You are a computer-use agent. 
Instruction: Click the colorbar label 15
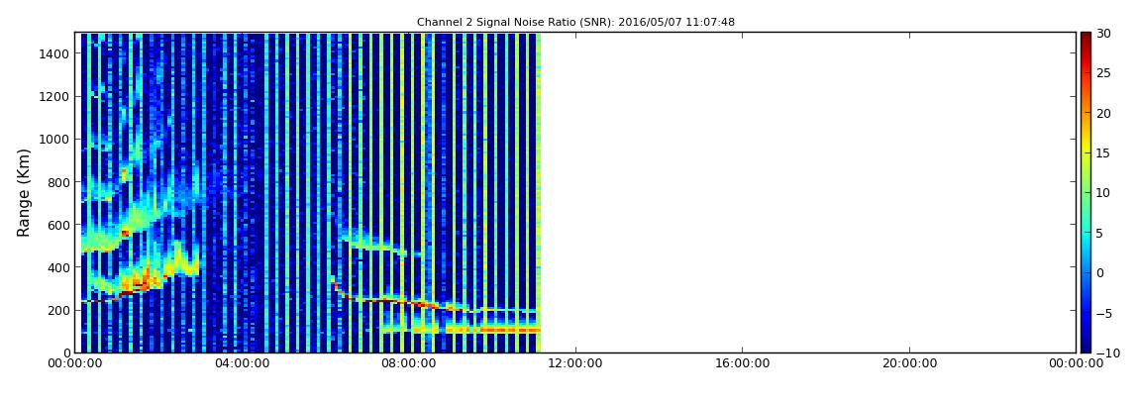(1102, 153)
